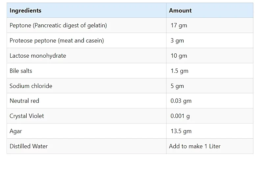Screen dimensions: 255x171
Task: Select the 0.03 gm amount cell
Action: (210, 100)
